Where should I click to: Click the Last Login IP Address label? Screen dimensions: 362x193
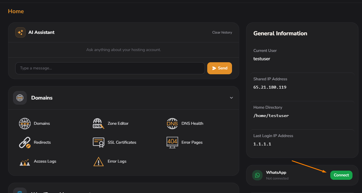273,136
